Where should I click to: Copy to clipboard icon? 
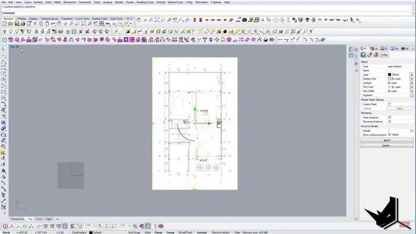[41, 24]
